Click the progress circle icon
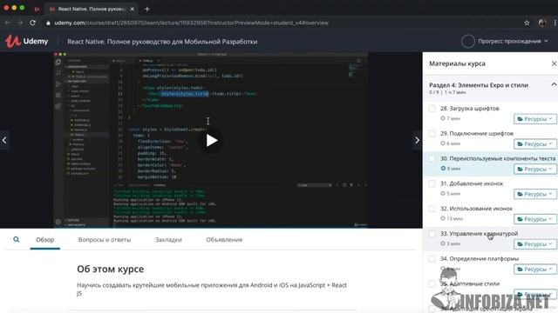Image resolution: width=558 pixels, height=313 pixels. click(x=467, y=41)
